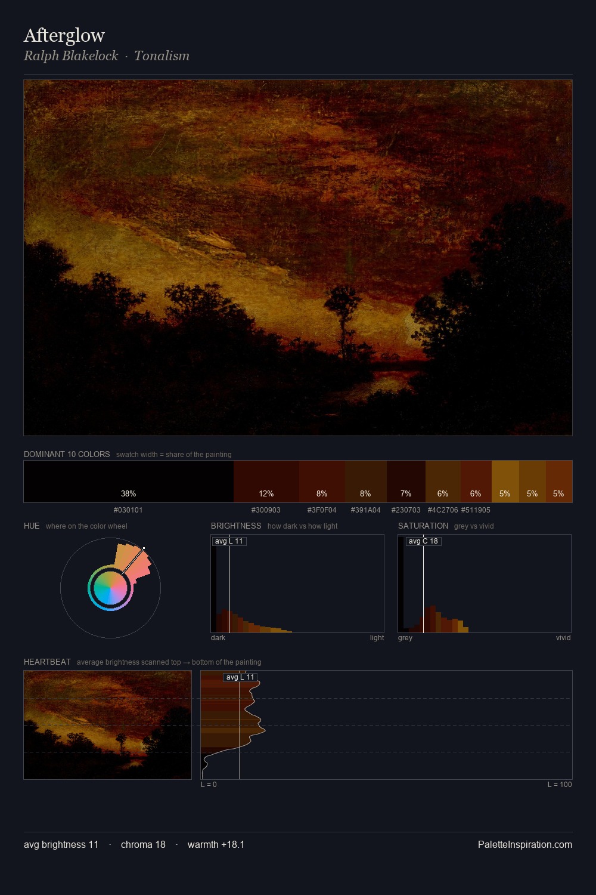This screenshot has width=596, height=895.
Task: Click the artist name "Ralph Blakelock"
Action: 71,55
